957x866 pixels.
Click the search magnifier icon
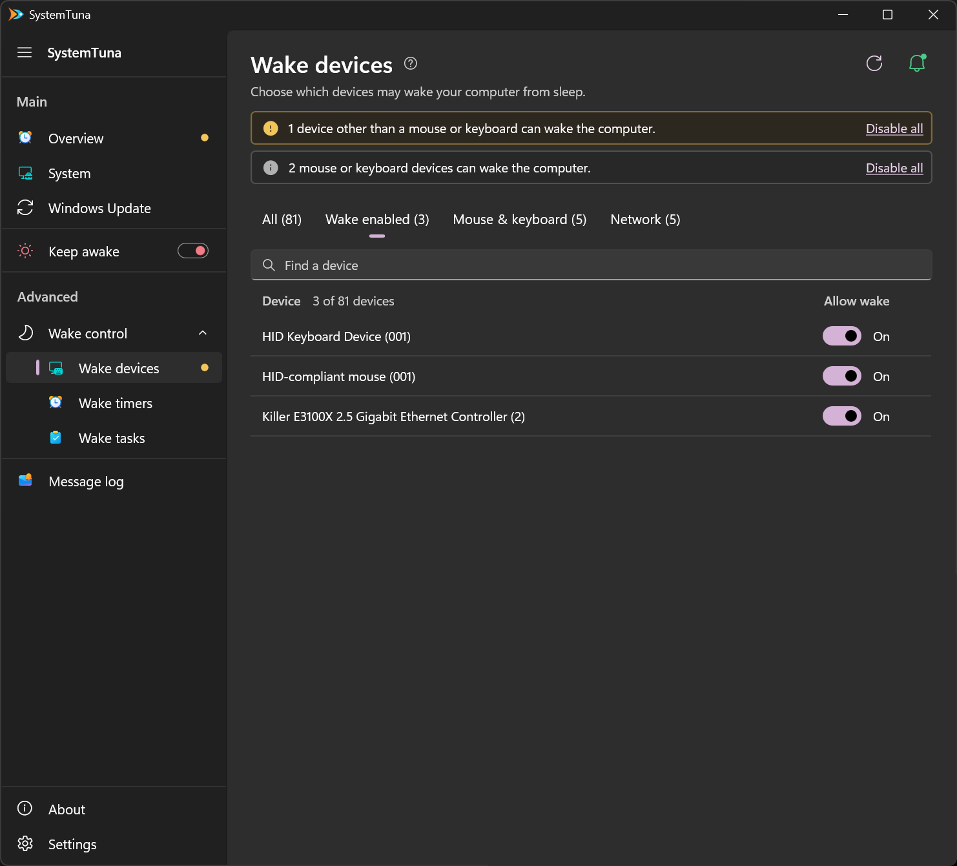[x=269, y=265]
